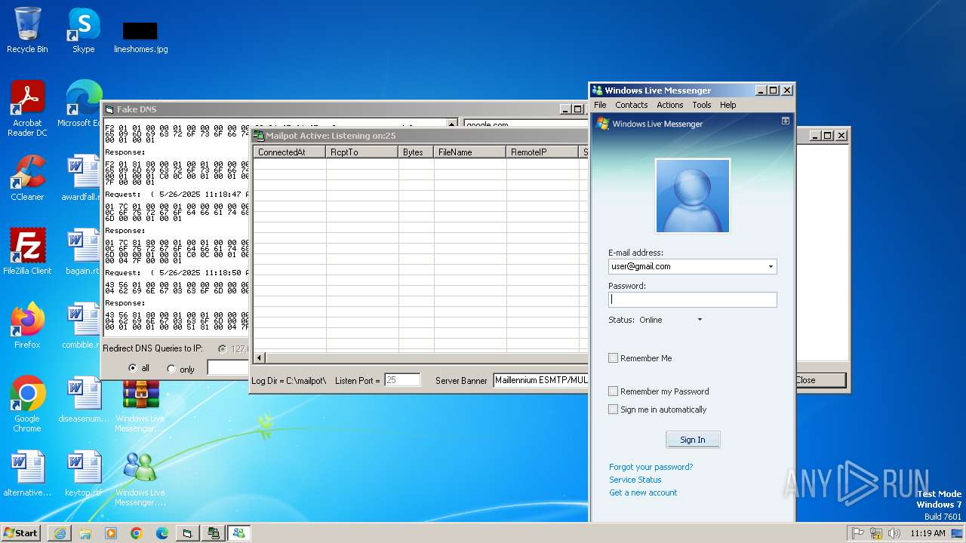Click the Action Center flag icon
Viewport: 966px width, 543px height.
tap(858, 533)
